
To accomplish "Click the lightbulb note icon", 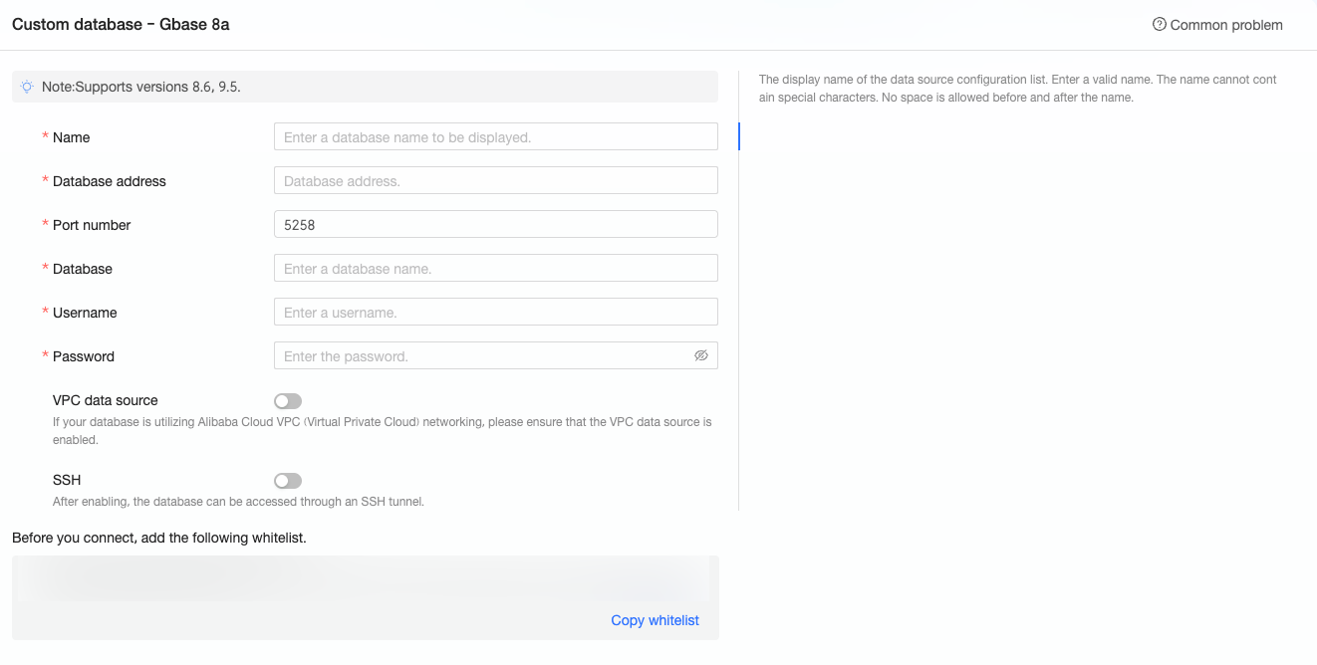I will click(27, 87).
